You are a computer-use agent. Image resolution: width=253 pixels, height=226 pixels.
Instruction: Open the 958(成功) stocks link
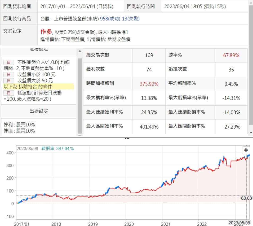[111, 19]
